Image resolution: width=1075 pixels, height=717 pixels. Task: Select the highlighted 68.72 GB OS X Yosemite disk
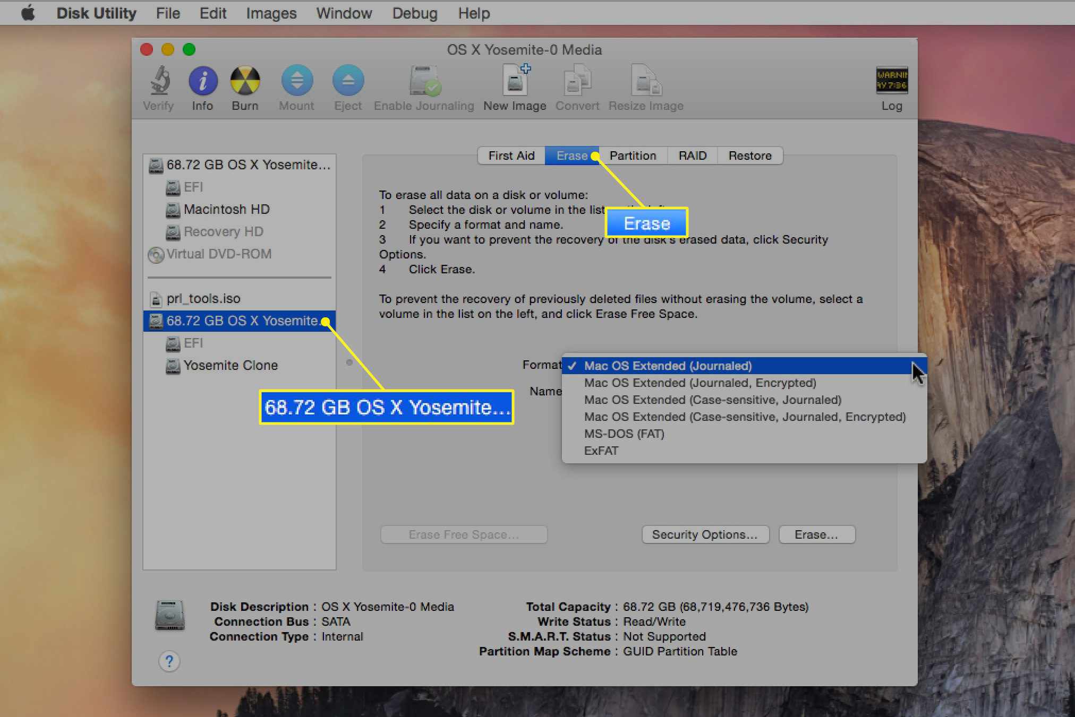[239, 321]
